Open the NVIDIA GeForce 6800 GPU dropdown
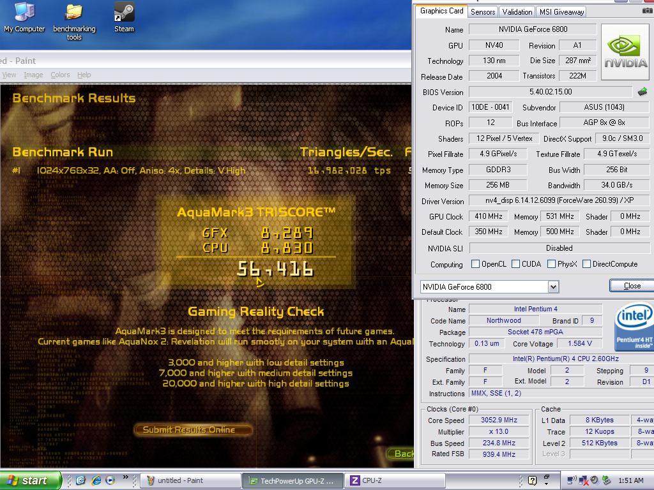Viewport: 654px width, 490px height. pyautogui.click(x=553, y=286)
